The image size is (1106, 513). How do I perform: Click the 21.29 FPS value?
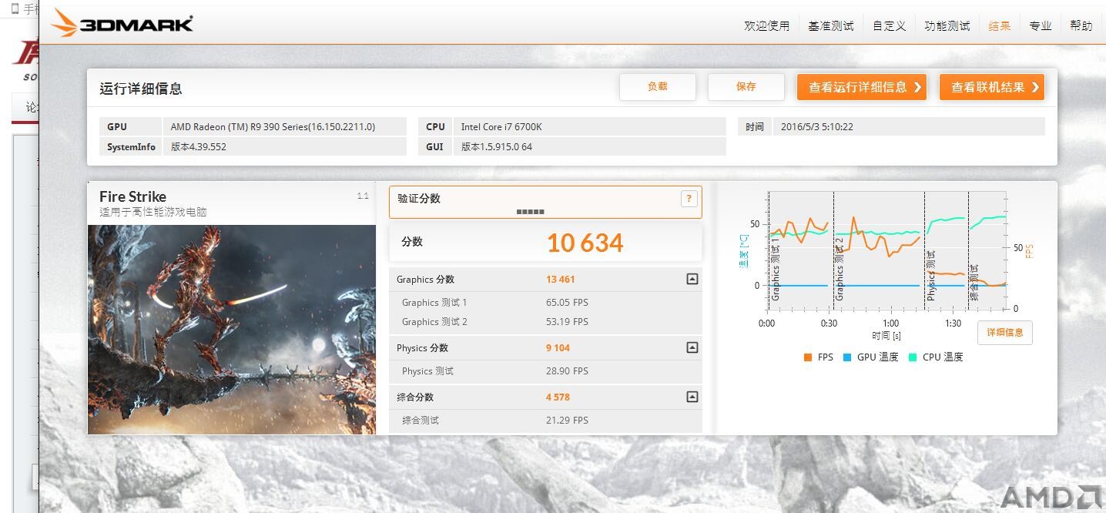(x=567, y=421)
